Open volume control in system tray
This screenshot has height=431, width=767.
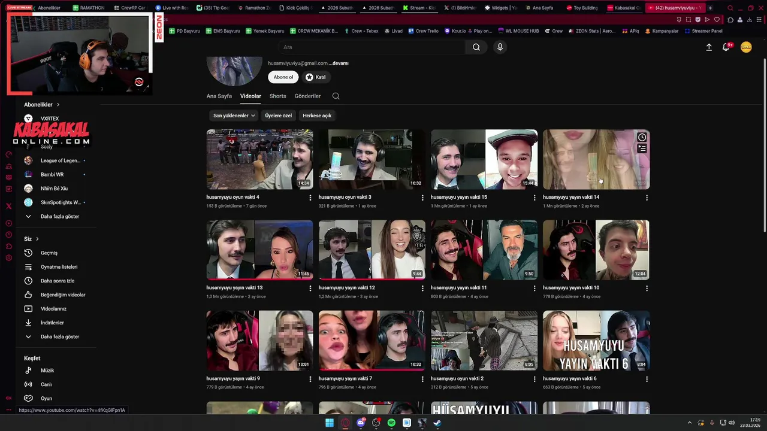click(x=731, y=423)
